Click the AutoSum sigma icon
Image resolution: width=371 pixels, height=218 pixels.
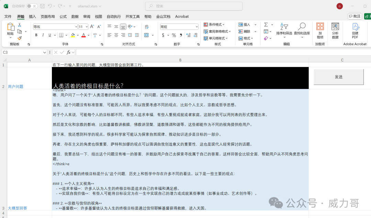click(x=266, y=25)
